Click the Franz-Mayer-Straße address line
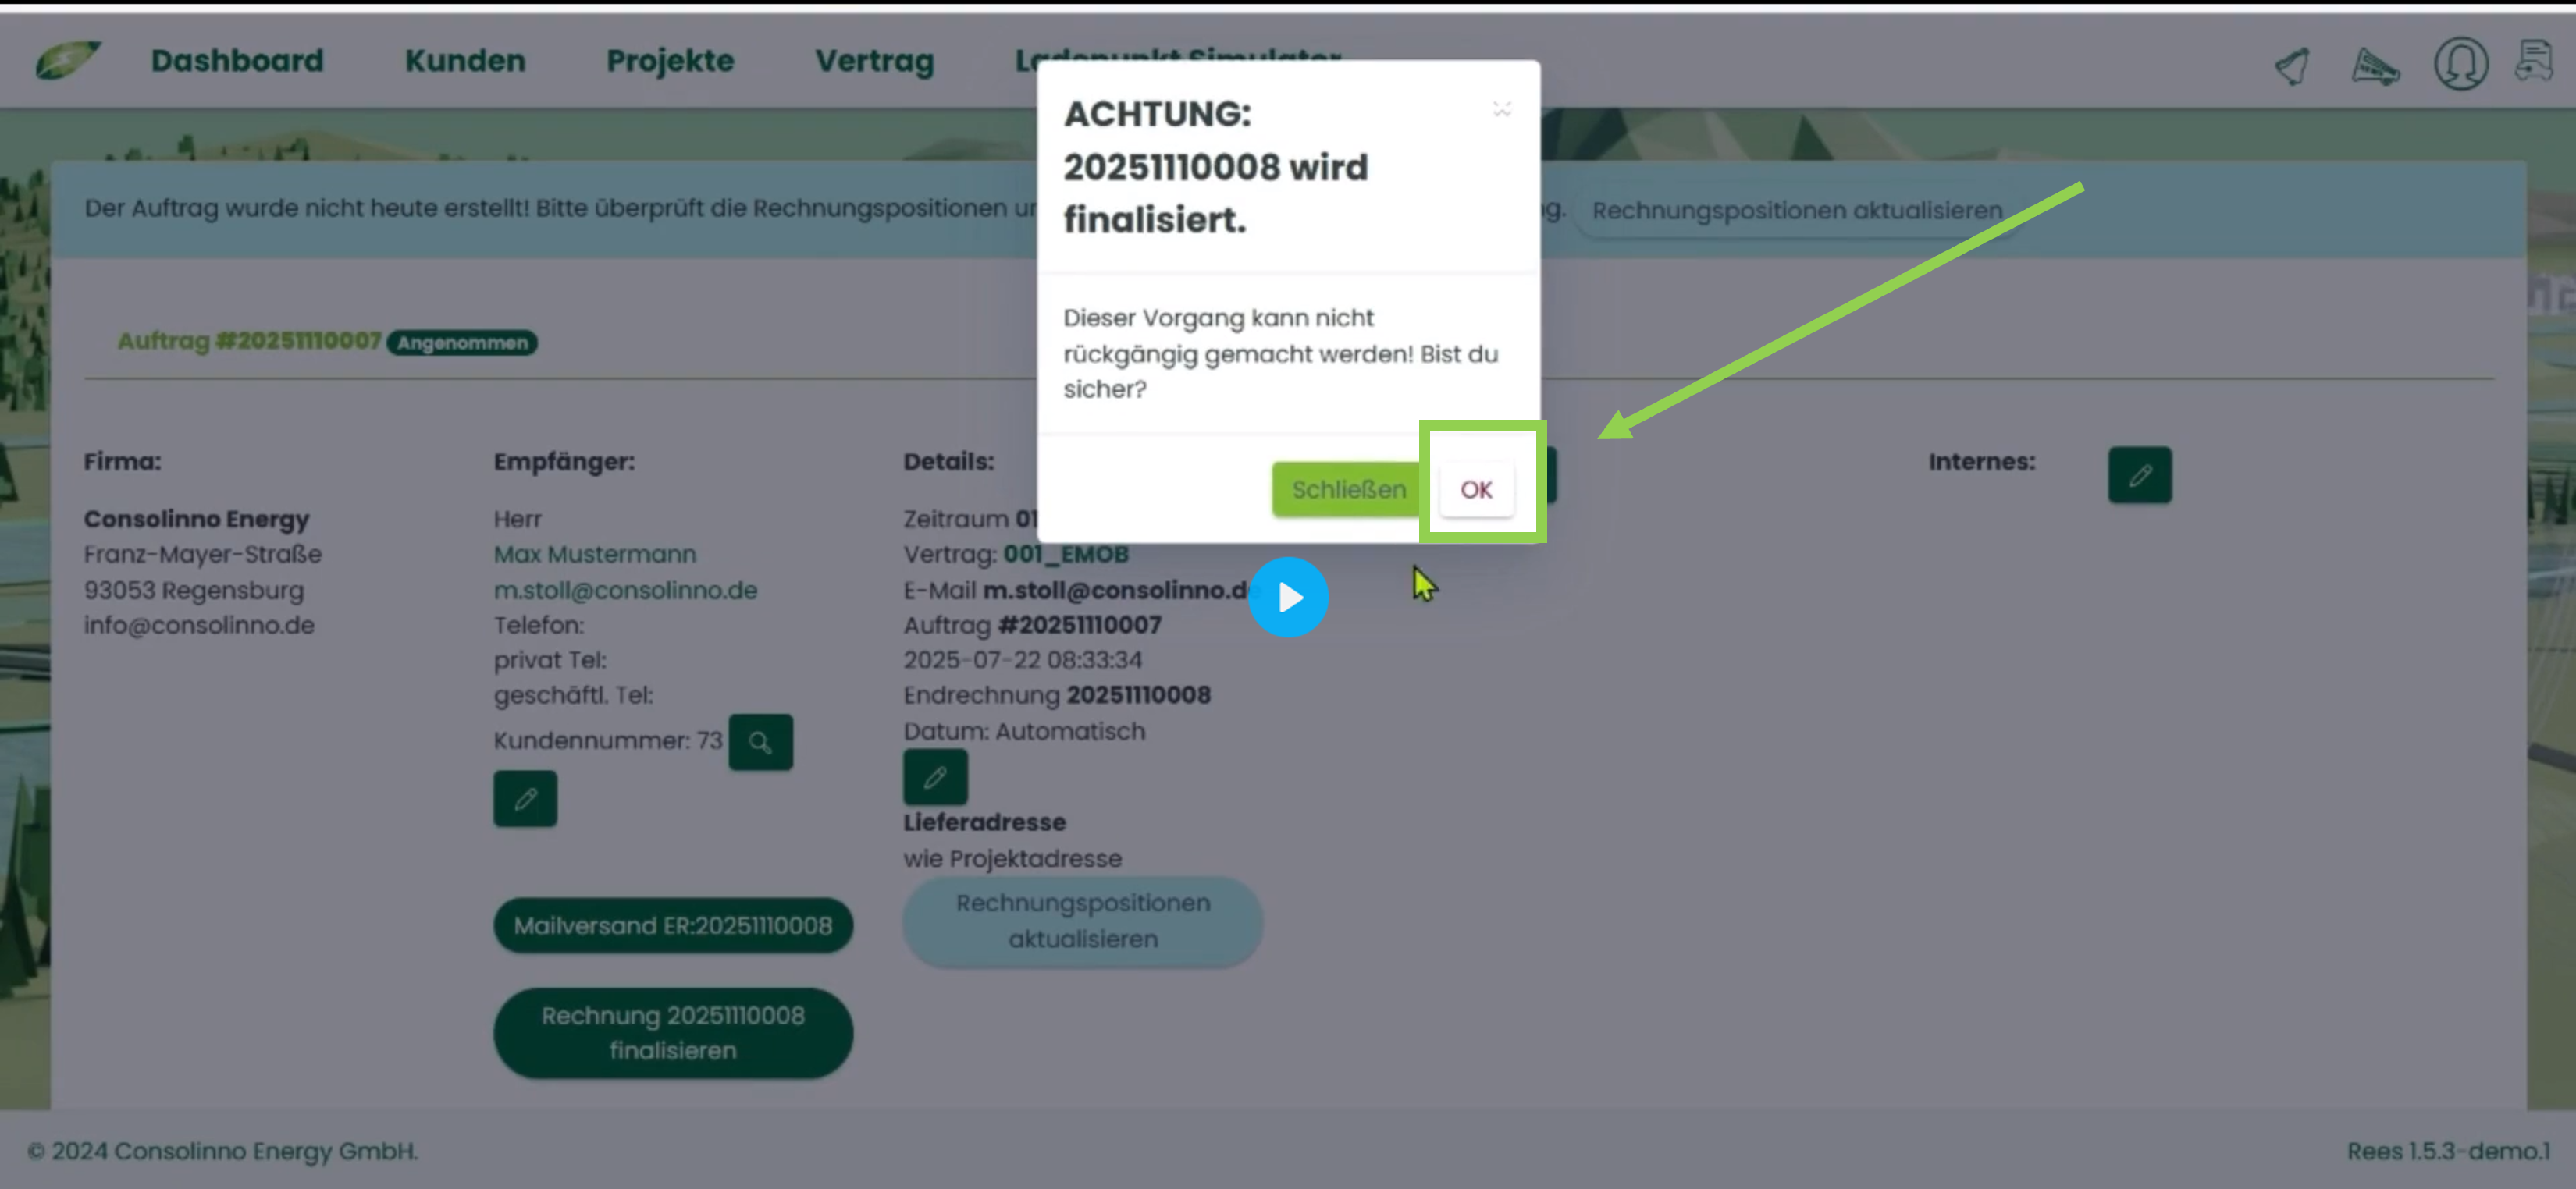Viewport: 2576px width, 1189px height. click(x=202, y=553)
